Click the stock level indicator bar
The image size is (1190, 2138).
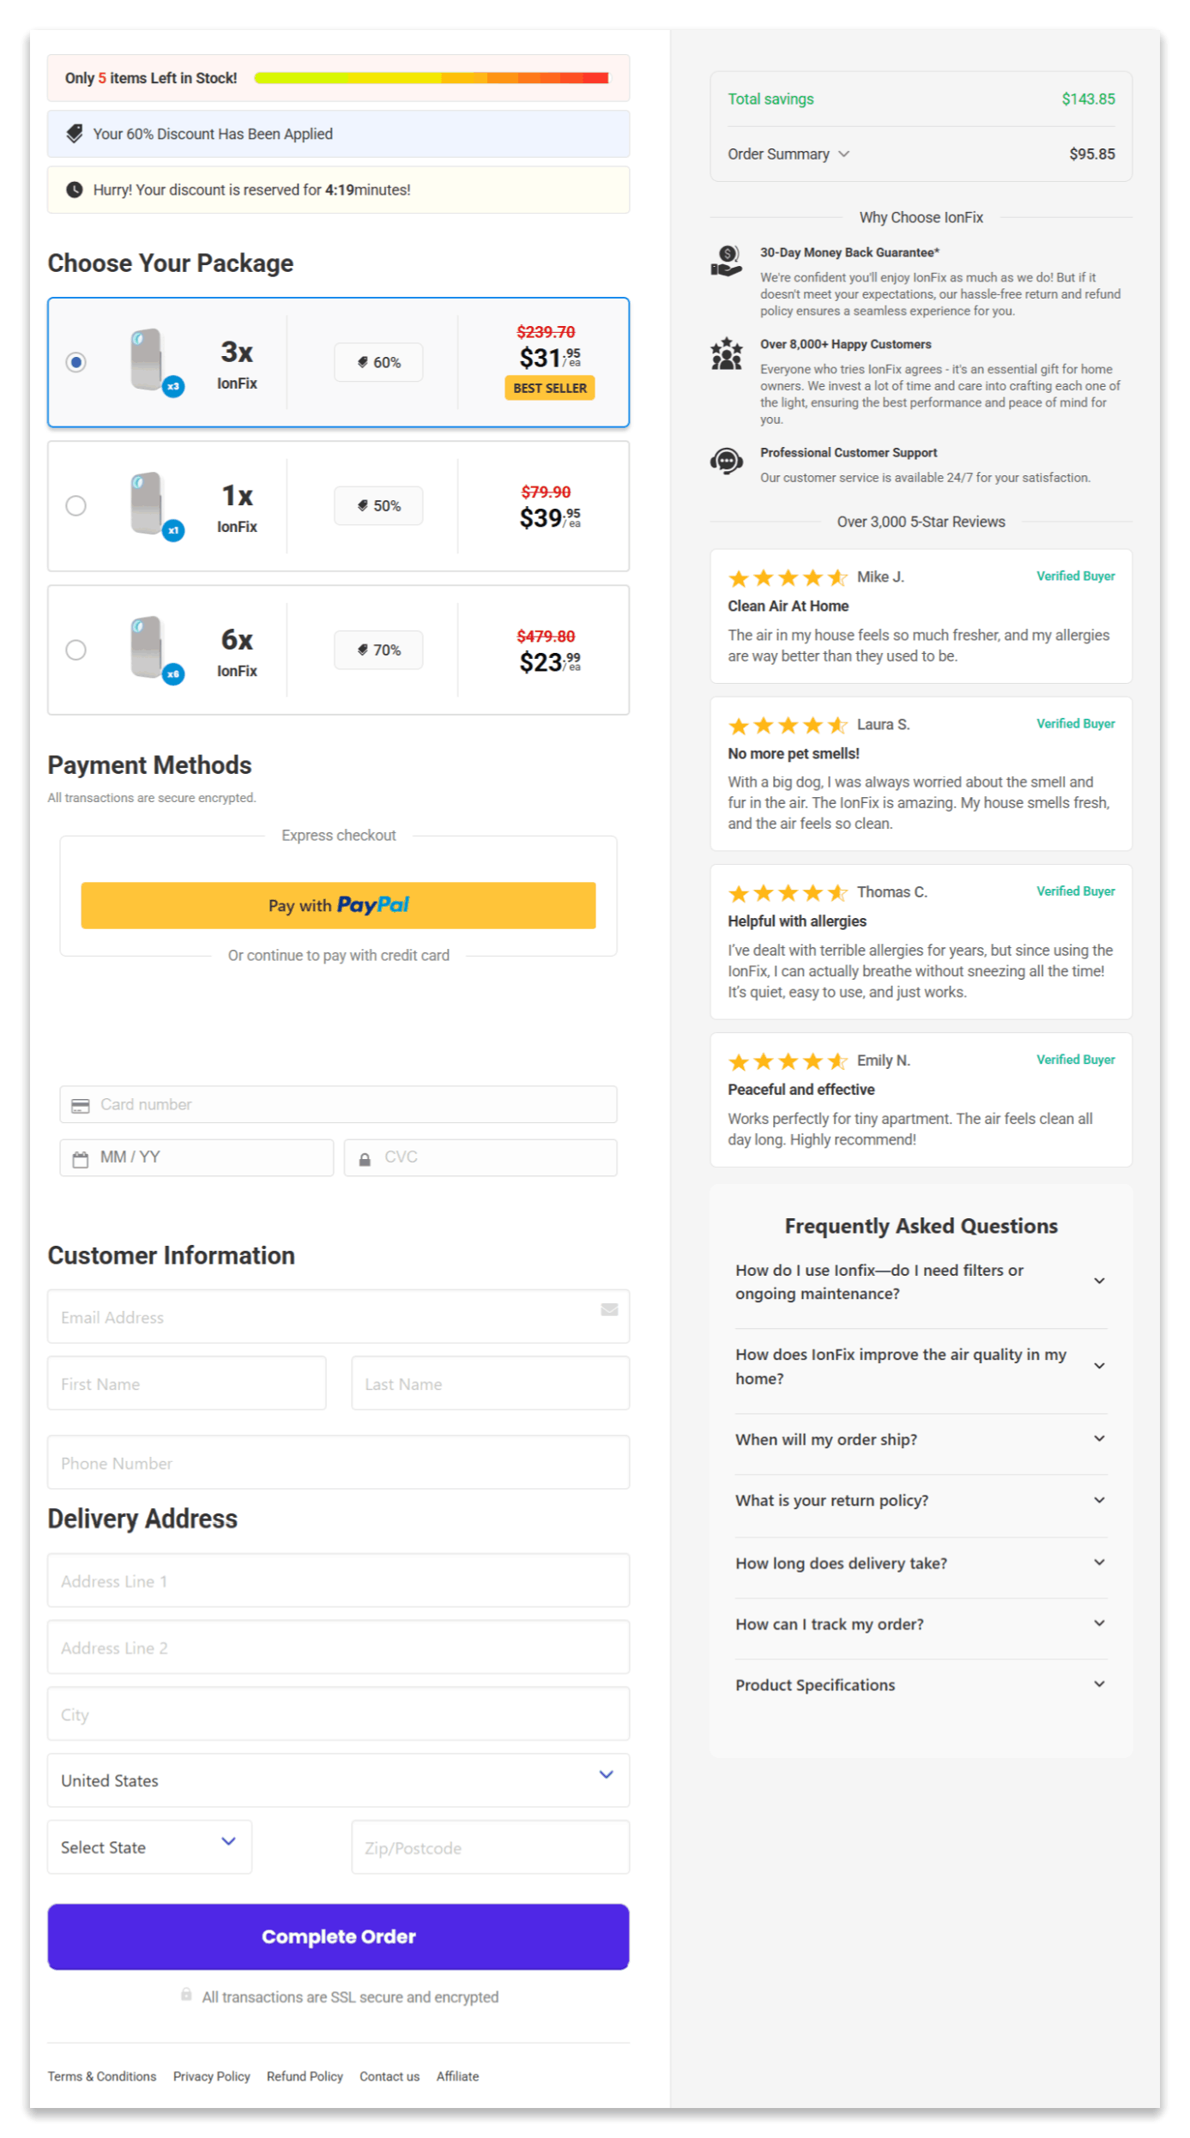(432, 76)
